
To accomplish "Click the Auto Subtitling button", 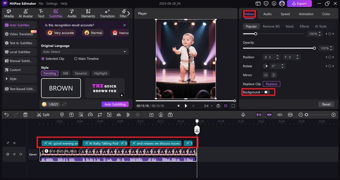I will [x=115, y=104].
